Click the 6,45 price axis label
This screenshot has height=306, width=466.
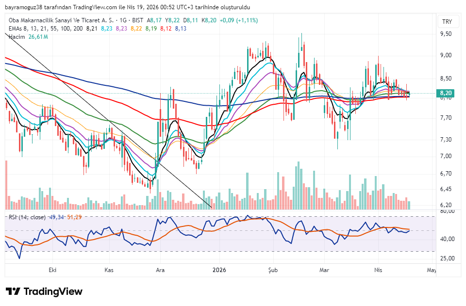[x=446, y=189]
